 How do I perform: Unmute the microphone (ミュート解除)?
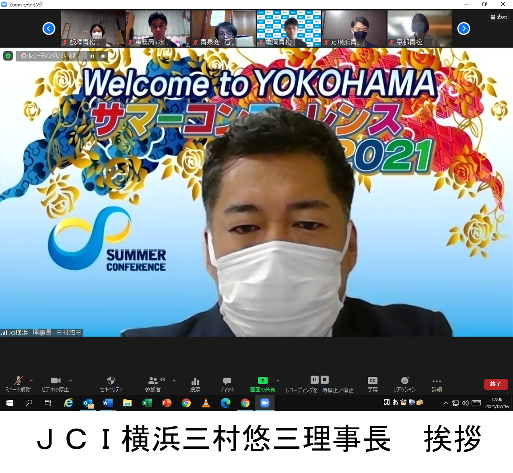(x=18, y=384)
